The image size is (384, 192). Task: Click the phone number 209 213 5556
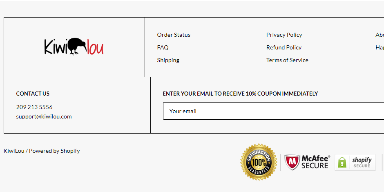pyautogui.click(x=34, y=107)
